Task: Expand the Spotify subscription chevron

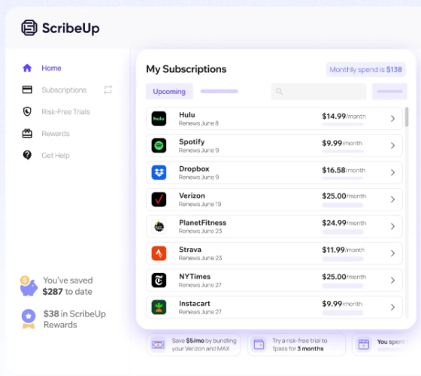Action: (x=392, y=146)
